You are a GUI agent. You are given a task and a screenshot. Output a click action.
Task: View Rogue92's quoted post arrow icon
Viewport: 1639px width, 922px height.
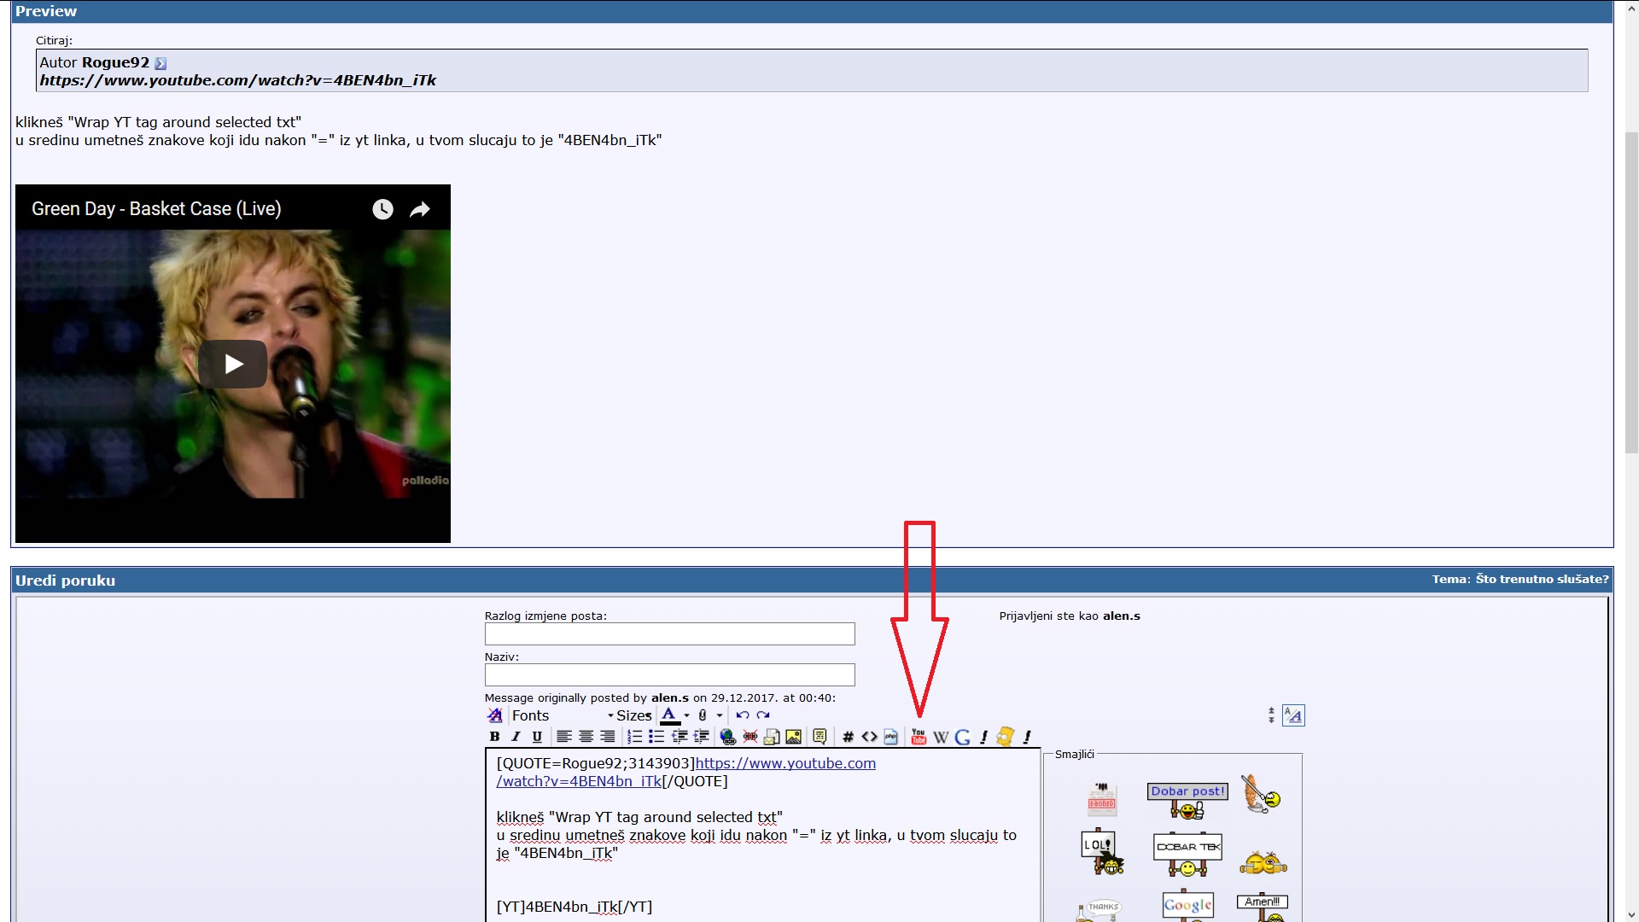click(160, 63)
